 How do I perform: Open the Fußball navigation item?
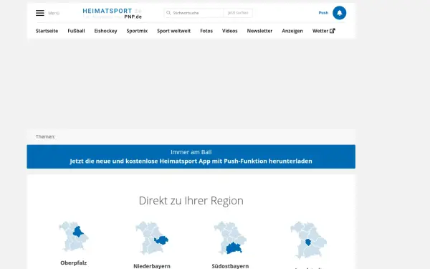(x=76, y=31)
